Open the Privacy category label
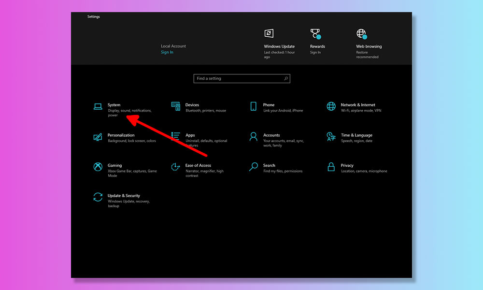The image size is (483, 290). coord(347,165)
